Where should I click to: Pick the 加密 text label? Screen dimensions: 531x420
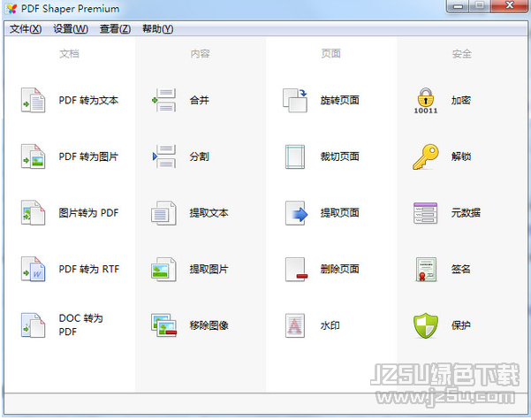coord(461,100)
